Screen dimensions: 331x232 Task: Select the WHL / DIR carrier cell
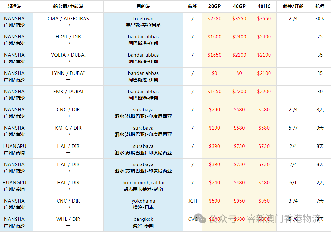point(68,222)
